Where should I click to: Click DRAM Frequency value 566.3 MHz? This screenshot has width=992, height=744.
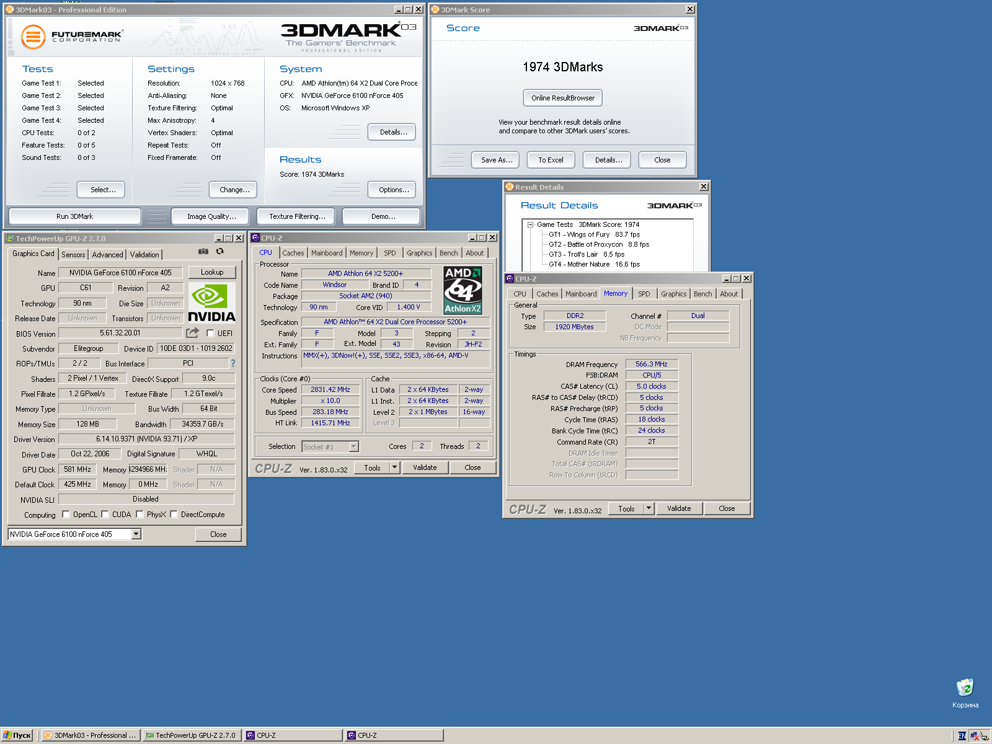tap(652, 365)
